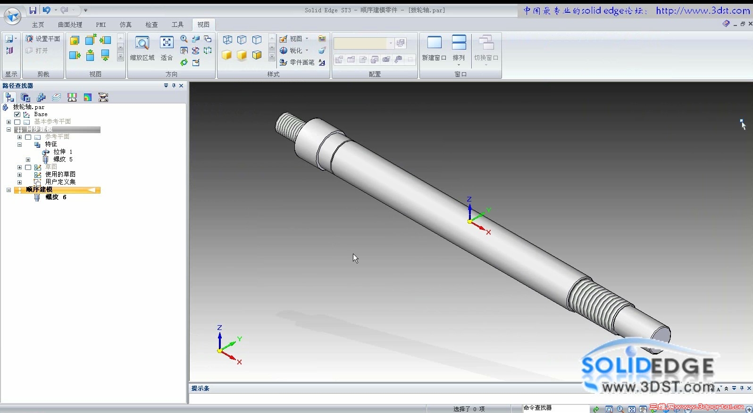Open the PathFinder tree tab icon
Viewport: 753px width, 413px height.
point(9,97)
